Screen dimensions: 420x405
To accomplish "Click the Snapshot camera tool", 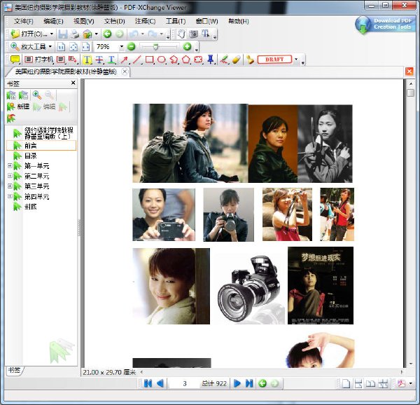I will [193, 34].
